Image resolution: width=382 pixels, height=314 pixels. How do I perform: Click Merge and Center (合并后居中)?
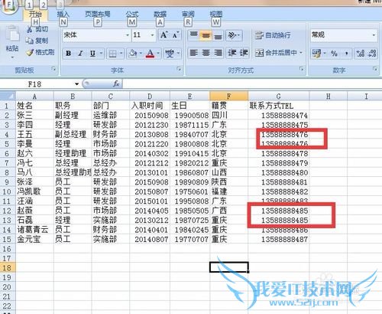click(x=276, y=53)
